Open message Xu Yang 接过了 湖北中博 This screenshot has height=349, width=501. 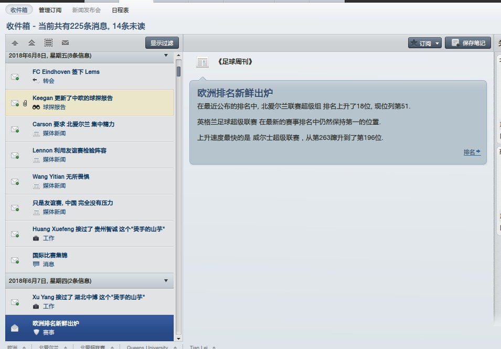click(x=90, y=302)
